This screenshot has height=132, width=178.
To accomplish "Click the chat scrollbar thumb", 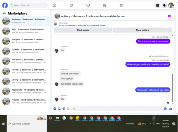I will coord(172,88).
